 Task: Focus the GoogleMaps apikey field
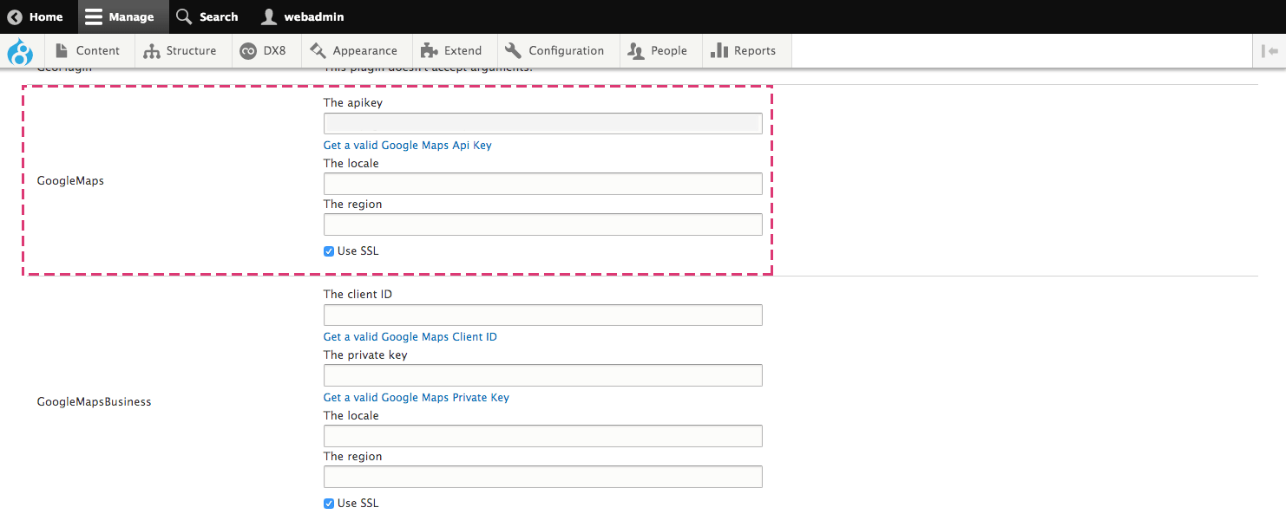click(x=543, y=123)
